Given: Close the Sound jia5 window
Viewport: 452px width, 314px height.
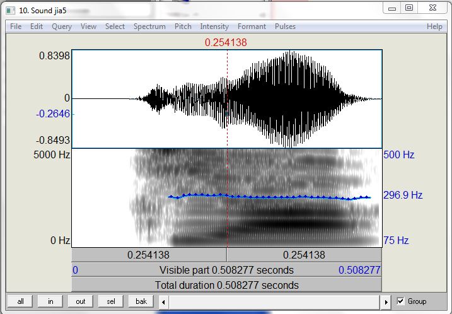Looking at the screenshot, I should coord(432,8).
